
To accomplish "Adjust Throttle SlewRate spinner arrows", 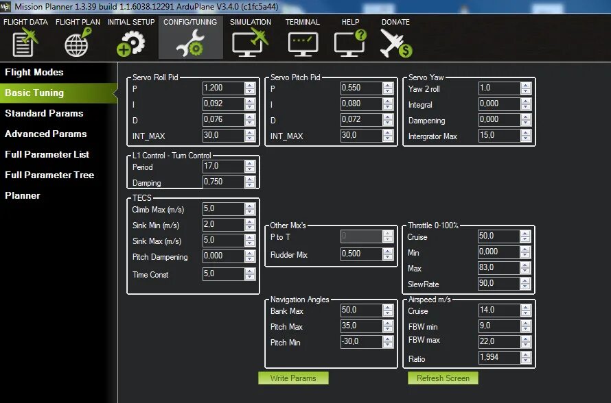I will click(526, 284).
